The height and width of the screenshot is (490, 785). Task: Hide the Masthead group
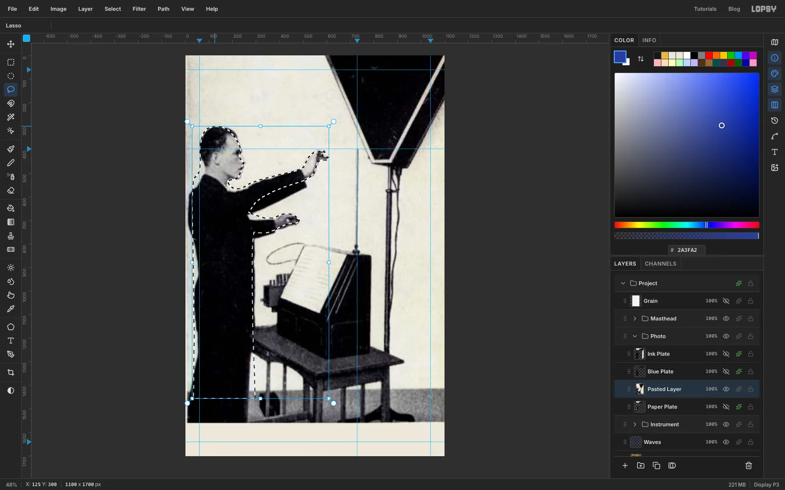726,318
